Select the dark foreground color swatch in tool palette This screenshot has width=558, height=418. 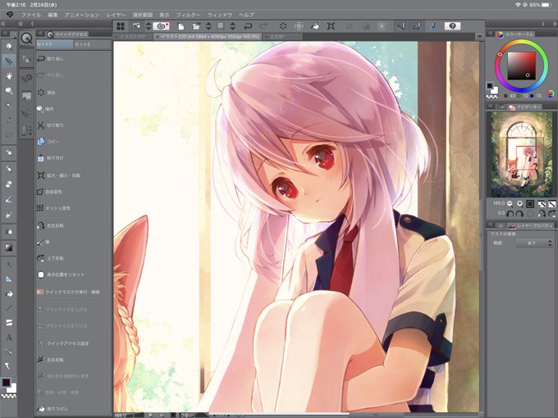[x=7, y=383]
